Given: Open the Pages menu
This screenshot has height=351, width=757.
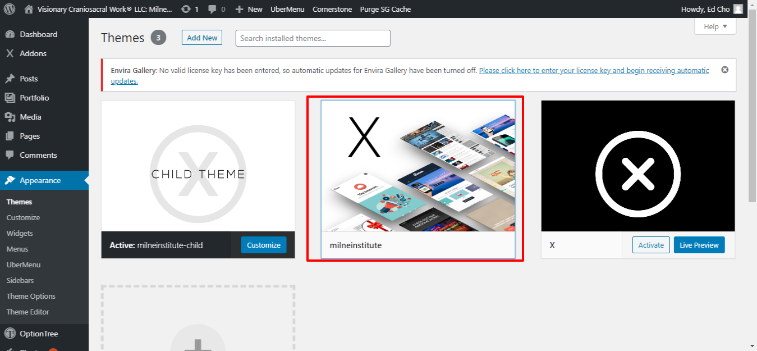Looking at the screenshot, I should click(44, 136).
